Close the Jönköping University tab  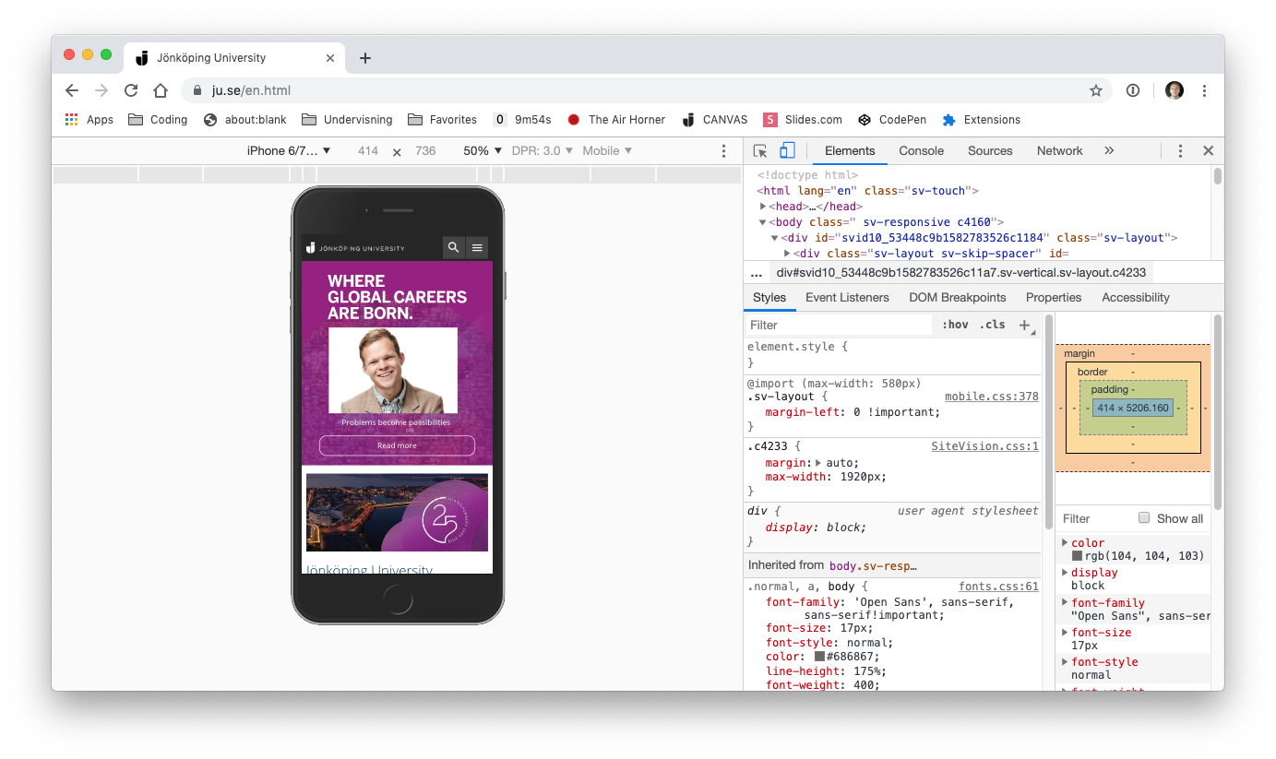(330, 58)
